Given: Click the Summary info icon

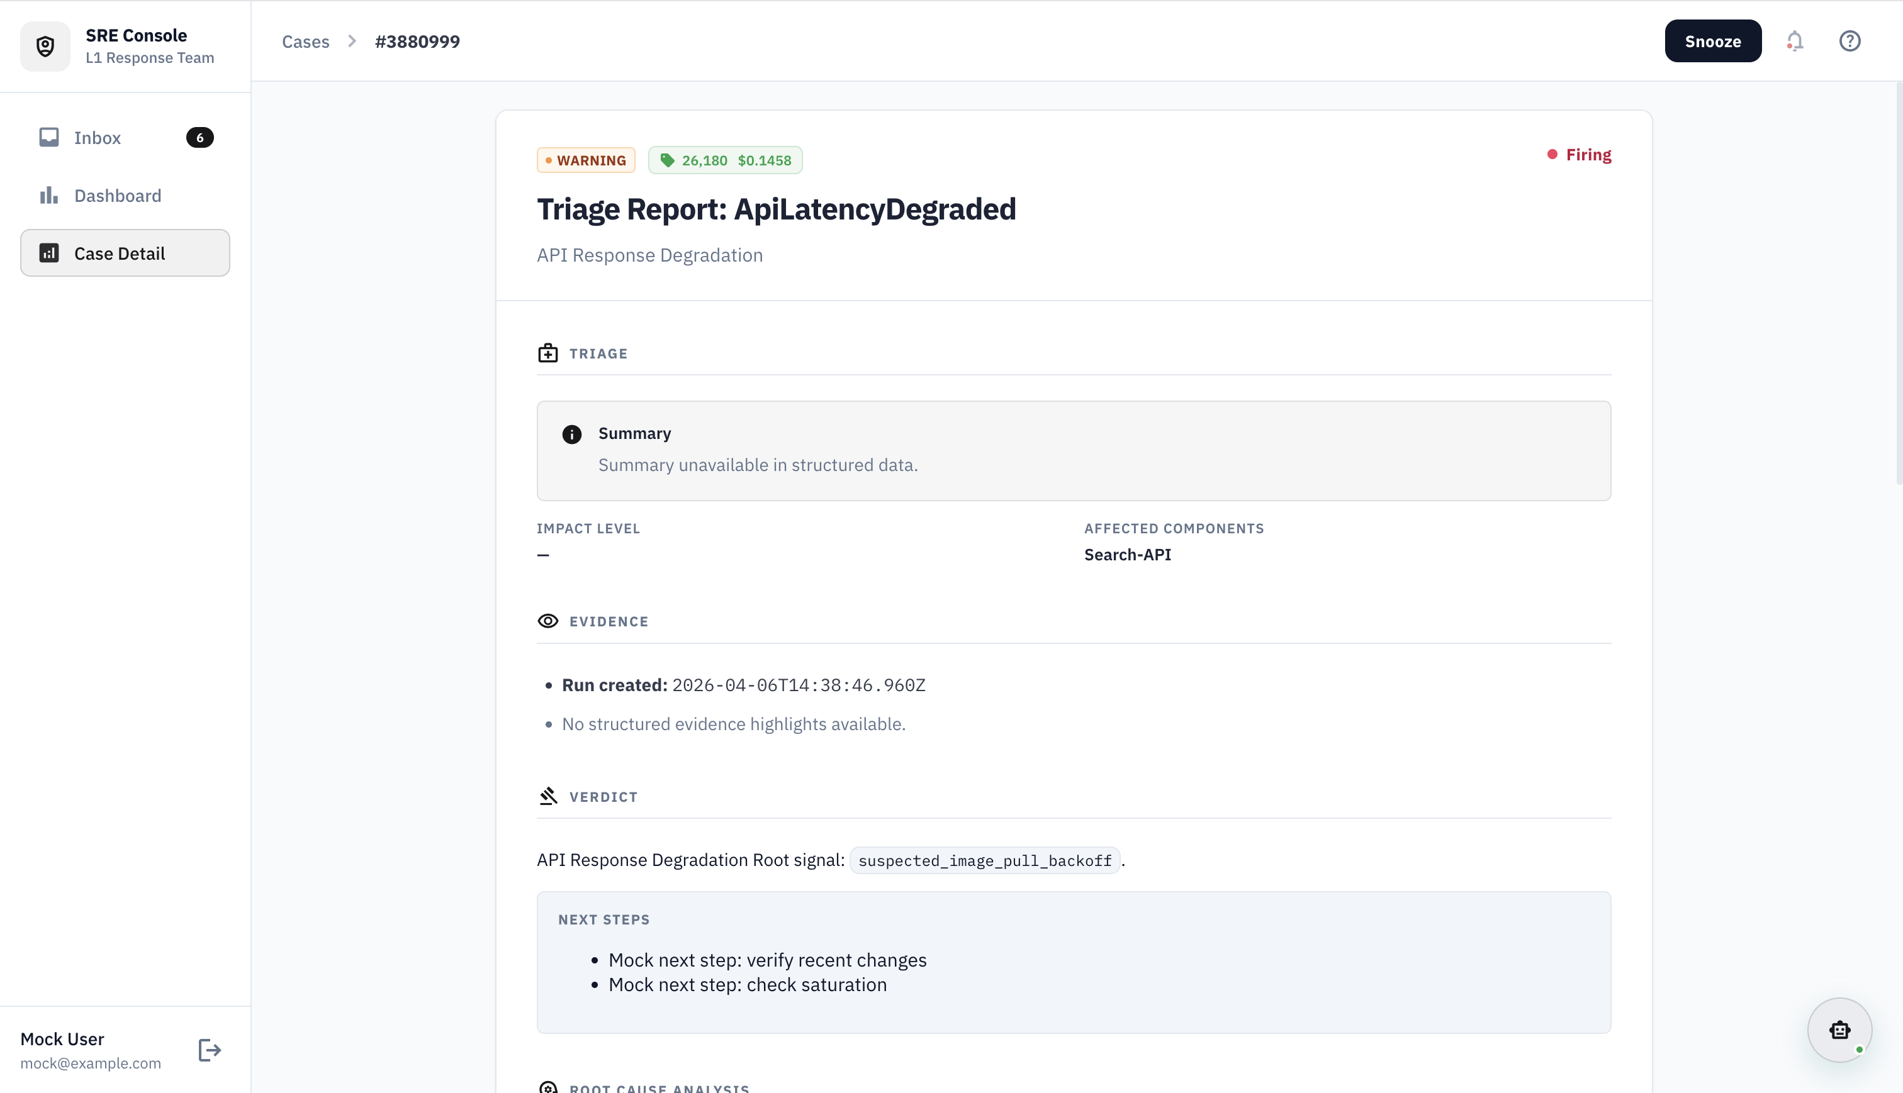Looking at the screenshot, I should [x=572, y=434].
